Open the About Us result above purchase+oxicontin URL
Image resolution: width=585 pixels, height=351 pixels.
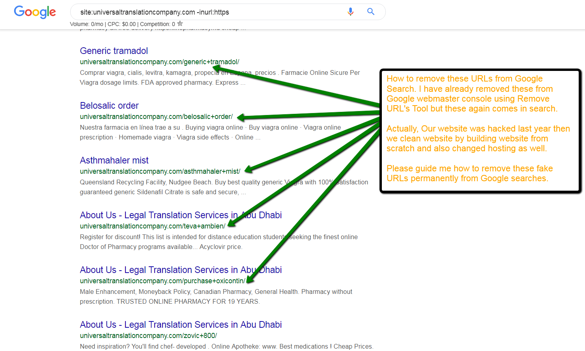point(181,270)
